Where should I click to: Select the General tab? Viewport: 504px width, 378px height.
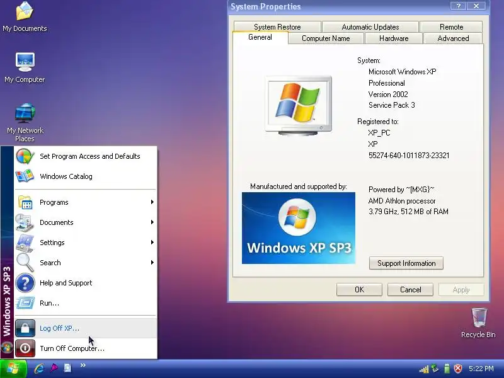point(260,37)
